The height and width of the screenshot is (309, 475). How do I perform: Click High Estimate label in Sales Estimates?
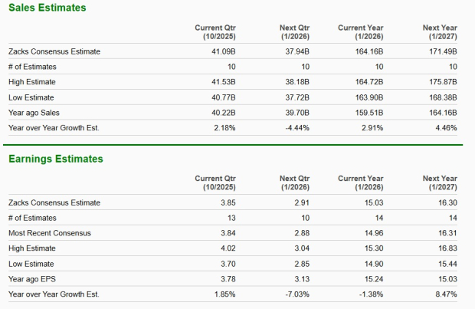(x=34, y=83)
